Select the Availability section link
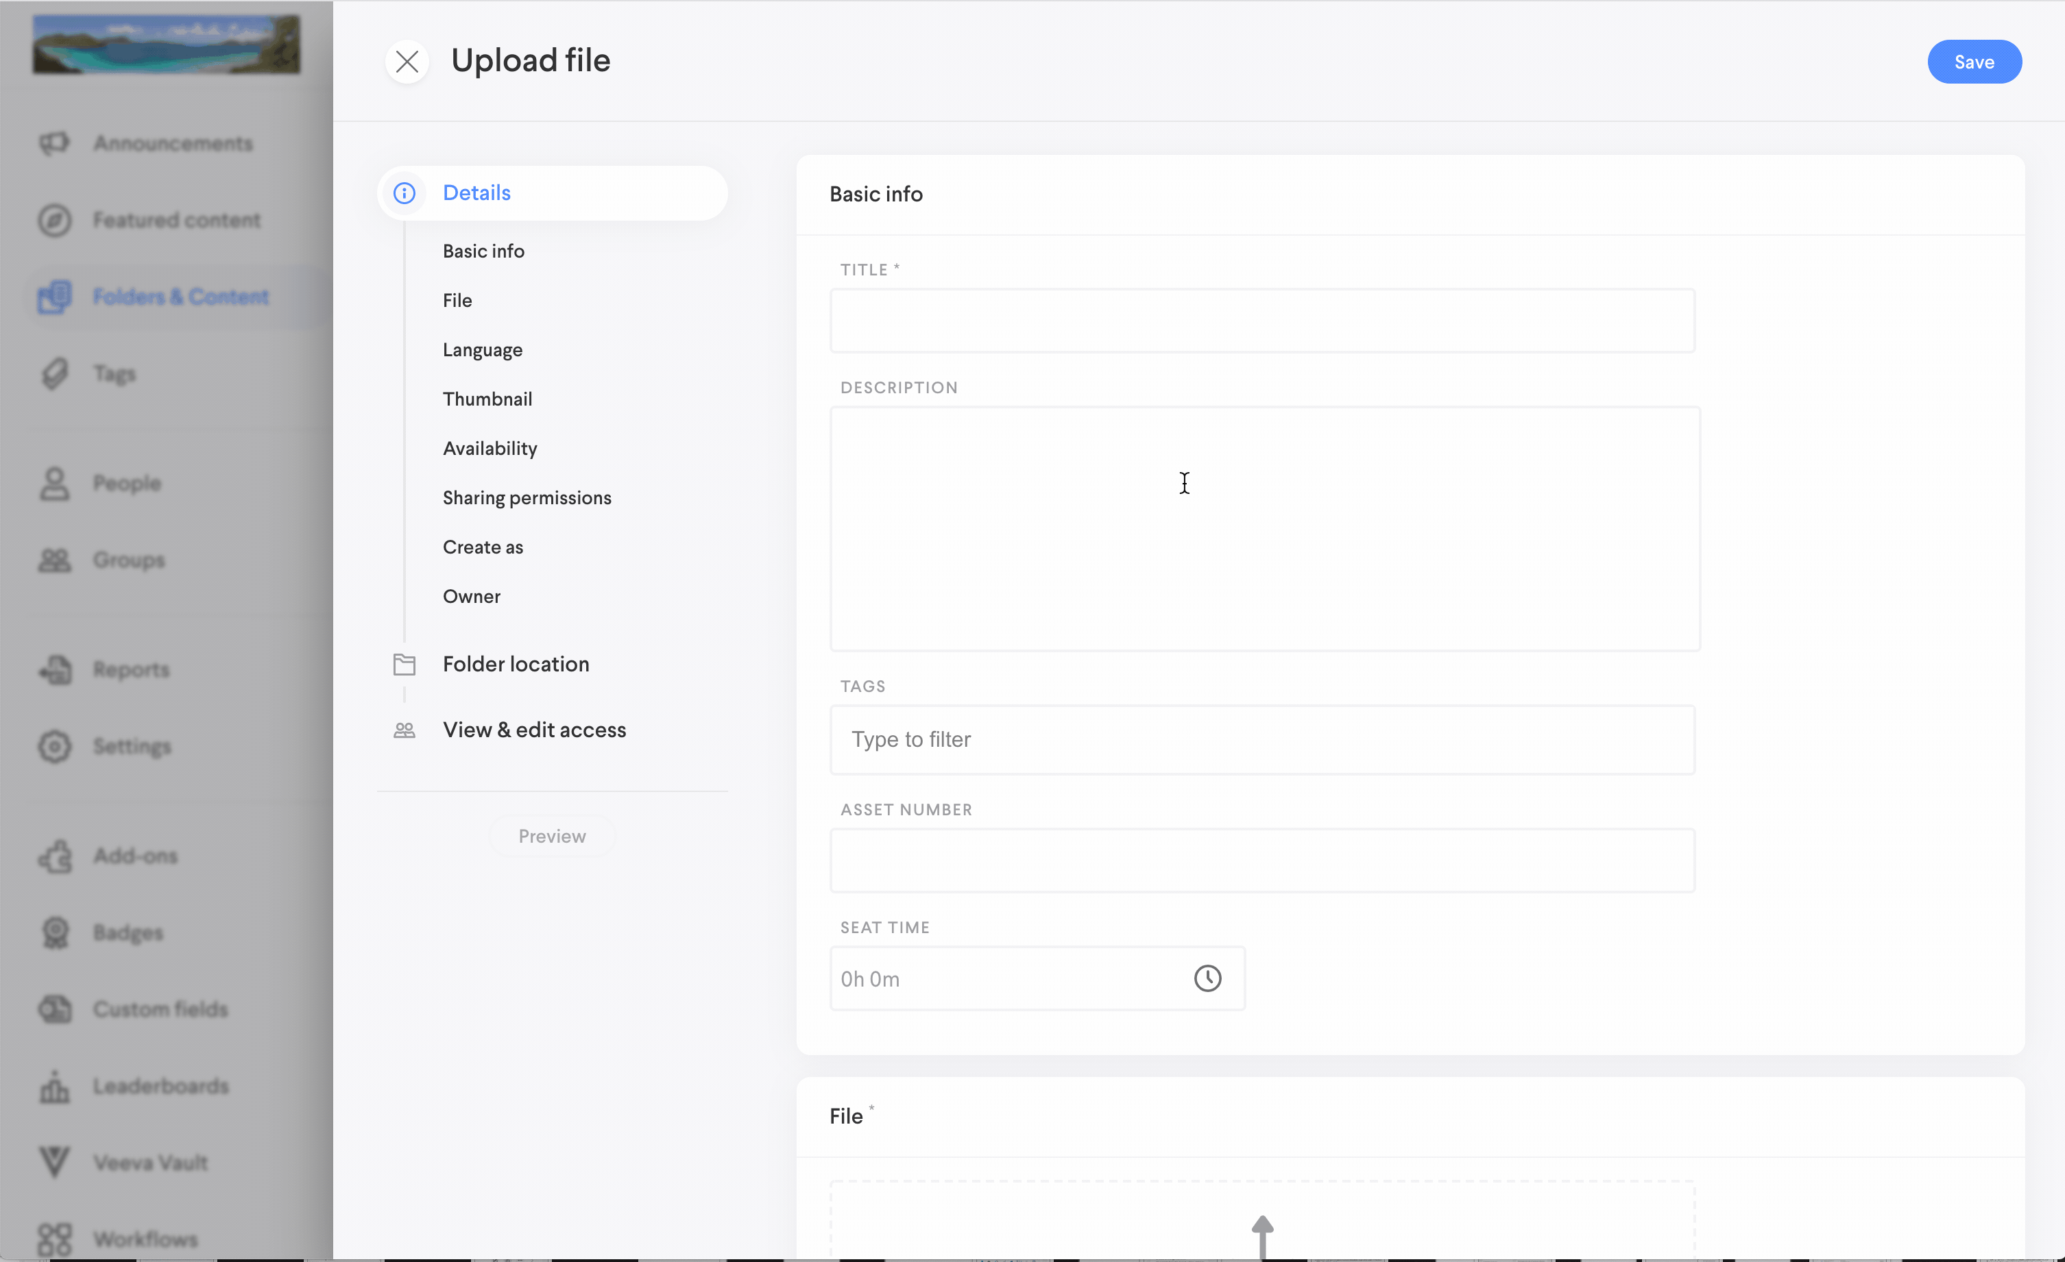Viewport: 2065px width, 1262px height. tap(490, 448)
